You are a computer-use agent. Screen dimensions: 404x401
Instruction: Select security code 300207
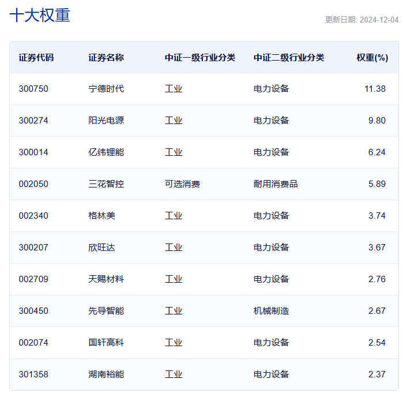pyautogui.click(x=33, y=248)
